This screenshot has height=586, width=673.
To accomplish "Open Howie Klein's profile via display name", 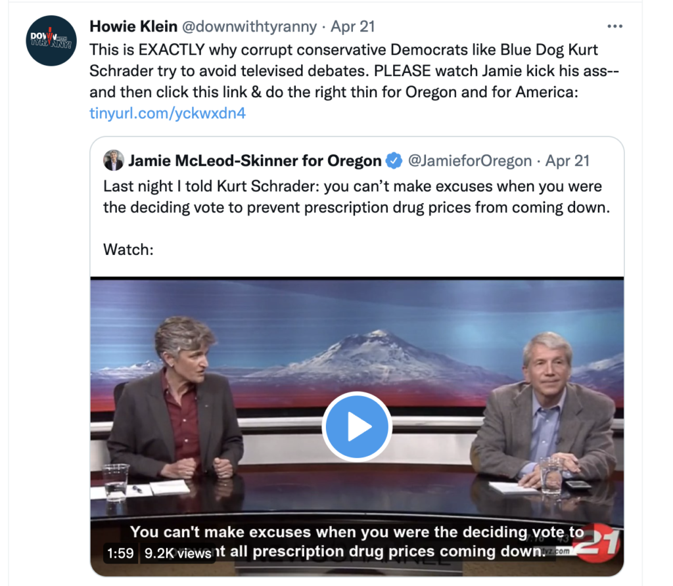I will click(x=133, y=27).
